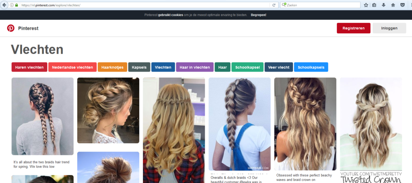
Task: Choose the green Haar tag
Action: (x=222, y=67)
